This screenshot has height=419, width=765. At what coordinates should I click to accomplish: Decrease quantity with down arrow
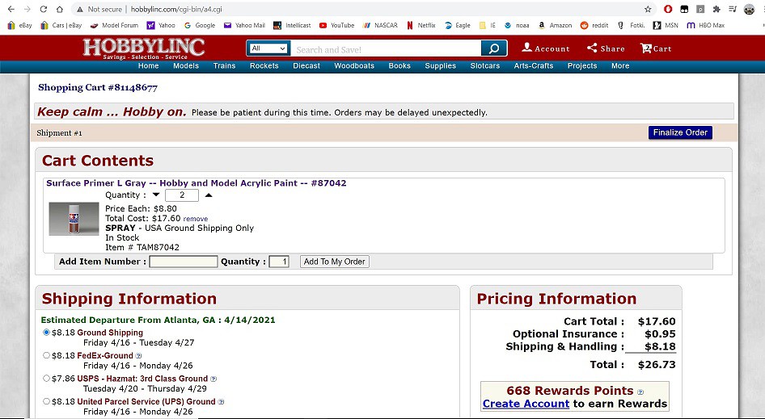point(156,195)
